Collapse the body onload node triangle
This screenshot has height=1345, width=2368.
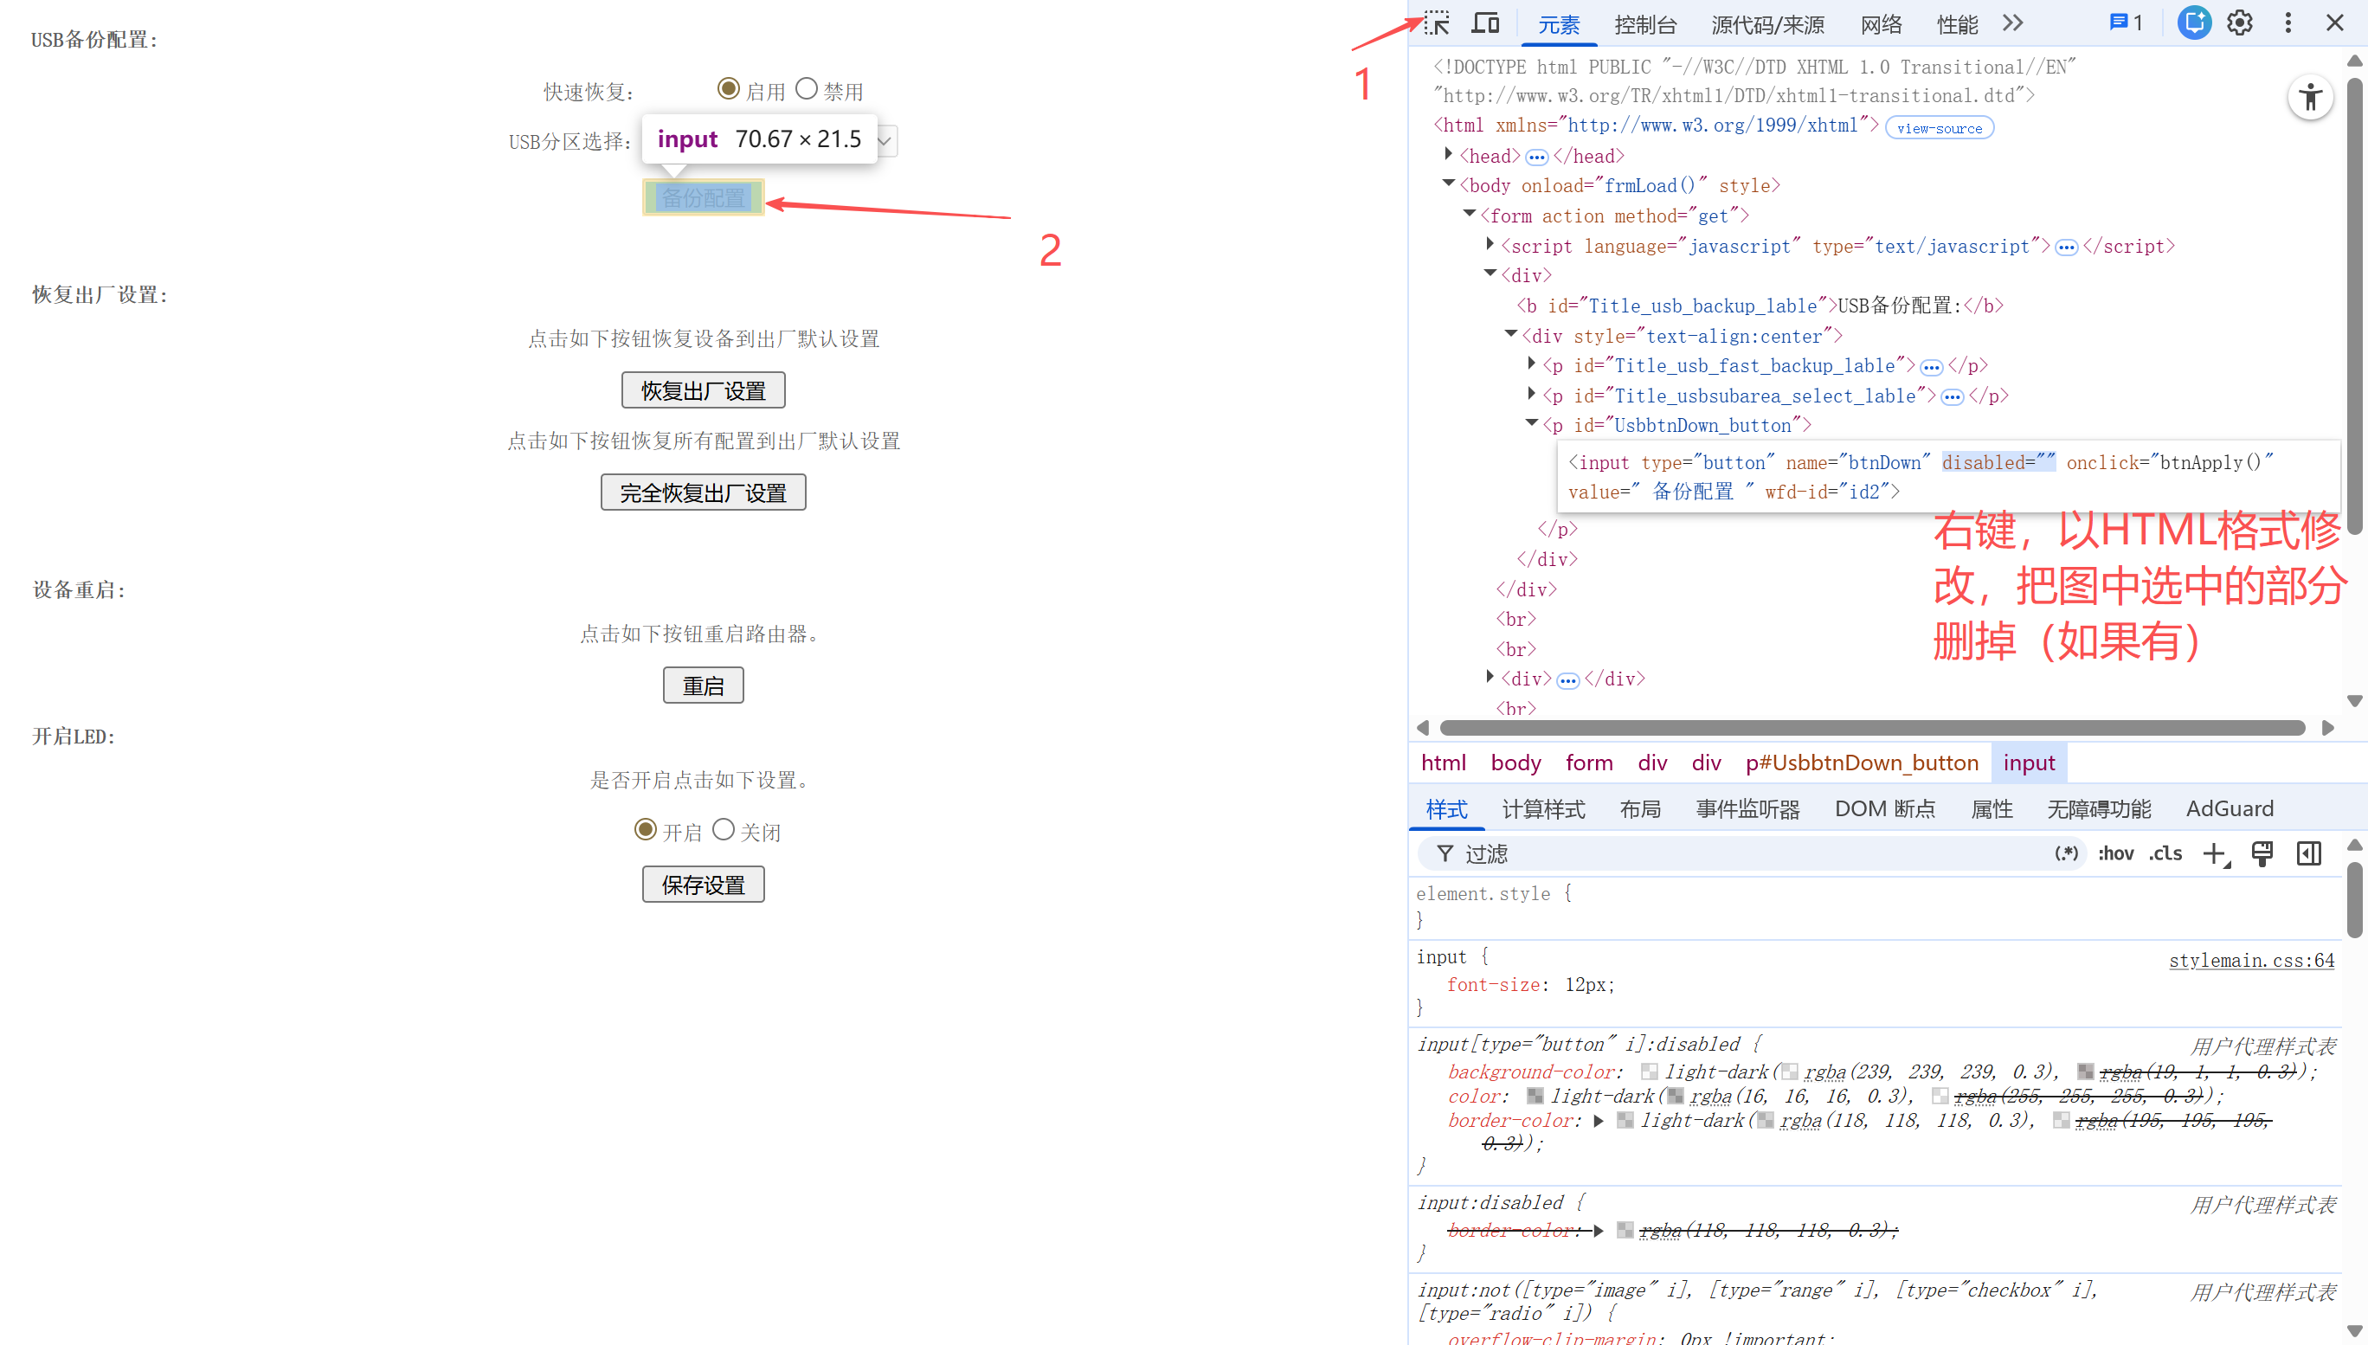[x=1448, y=183]
